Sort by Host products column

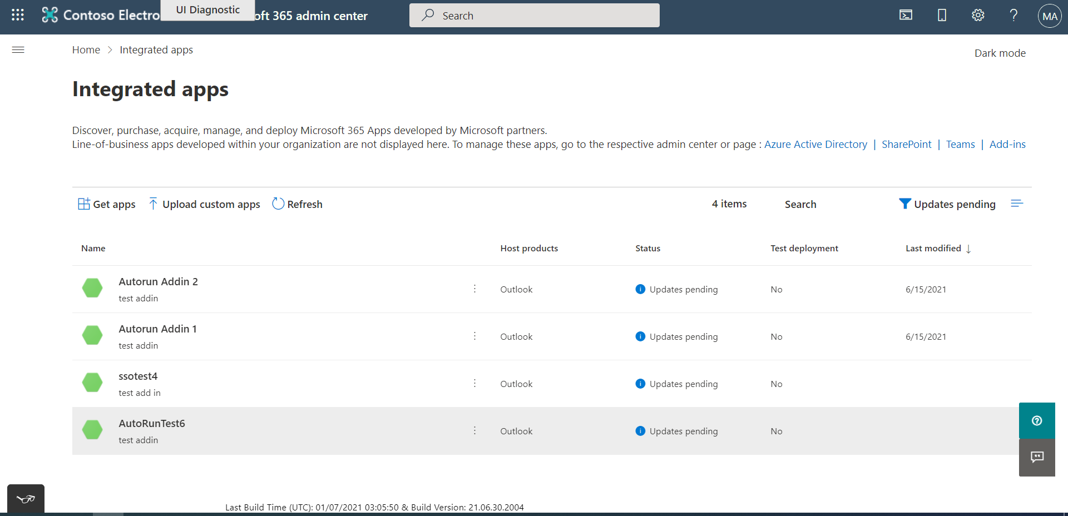click(x=529, y=249)
